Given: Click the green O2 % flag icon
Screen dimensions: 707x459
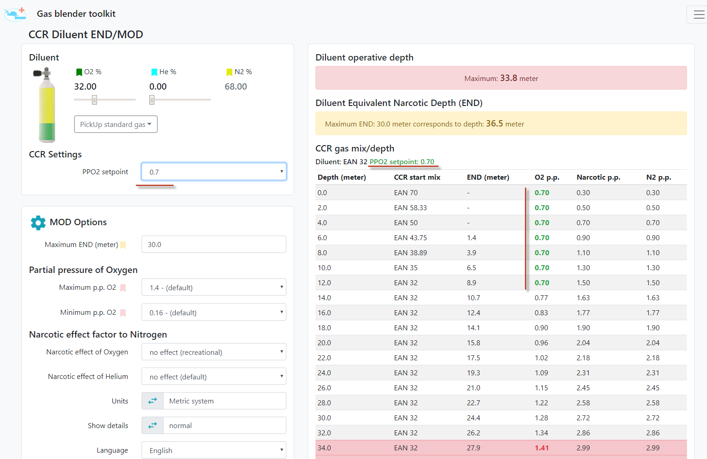Looking at the screenshot, I should [x=79, y=72].
